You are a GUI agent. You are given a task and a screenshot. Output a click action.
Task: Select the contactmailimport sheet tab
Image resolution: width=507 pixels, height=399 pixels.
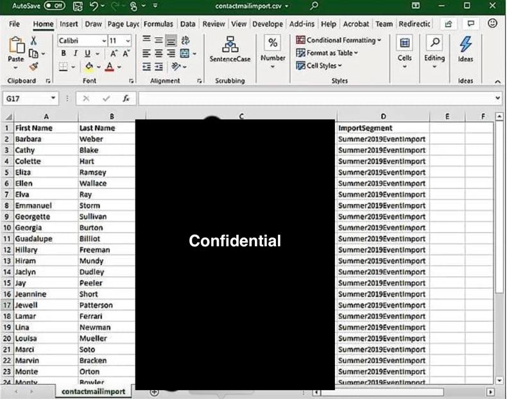93,391
